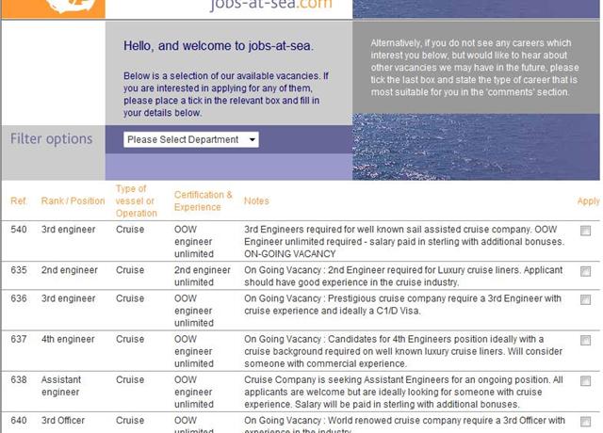Select the reference number 635
Viewport: 603px width, 433px height.
pyautogui.click(x=19, y=270)
